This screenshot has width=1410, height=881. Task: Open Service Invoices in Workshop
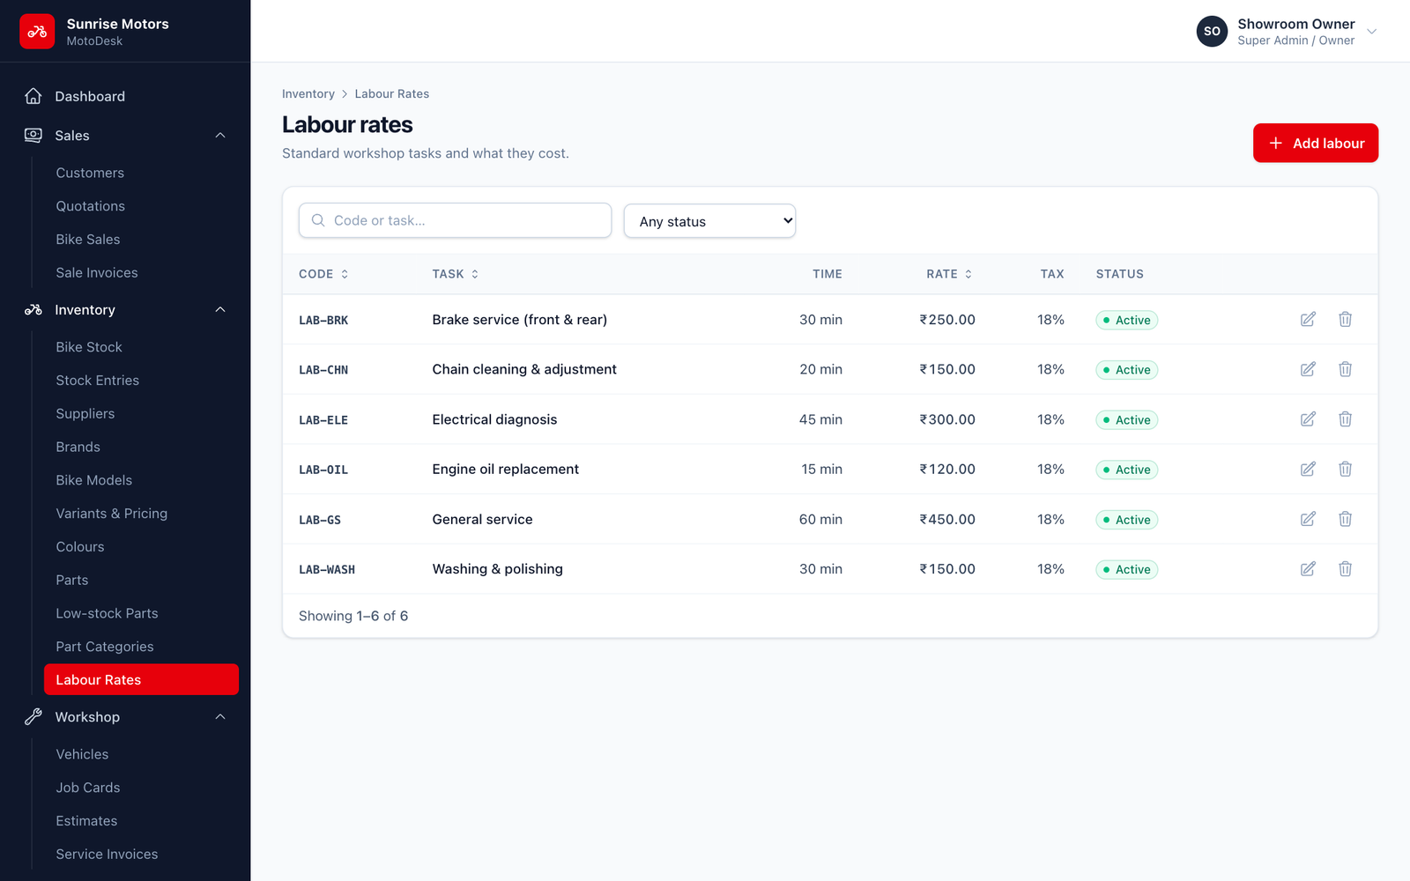pos(141,854)
